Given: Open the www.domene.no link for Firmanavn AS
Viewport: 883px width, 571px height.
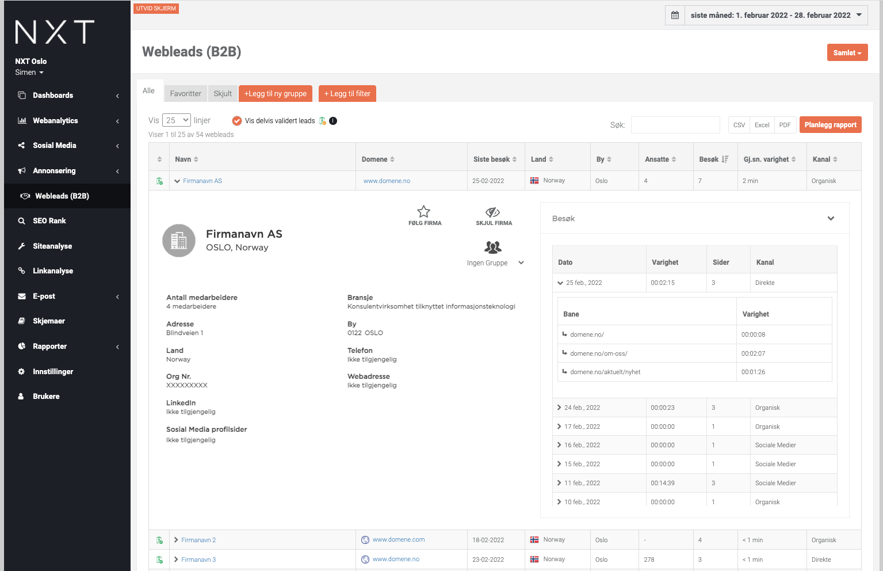Looking at the screenshot, I should [387, 181].
